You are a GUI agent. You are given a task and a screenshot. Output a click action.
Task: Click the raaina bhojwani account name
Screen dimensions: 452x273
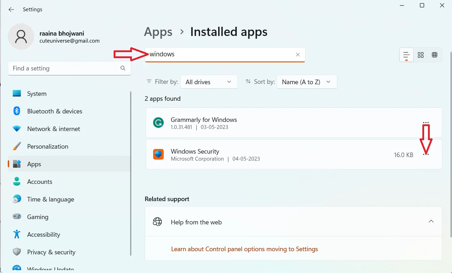coord(62,33)
